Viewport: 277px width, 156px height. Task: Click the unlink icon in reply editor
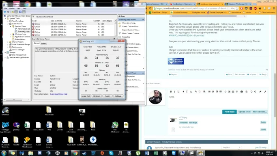click(x=200, y=92)
